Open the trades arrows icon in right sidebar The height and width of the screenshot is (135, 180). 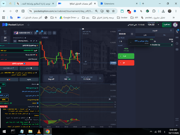(177, 31)
